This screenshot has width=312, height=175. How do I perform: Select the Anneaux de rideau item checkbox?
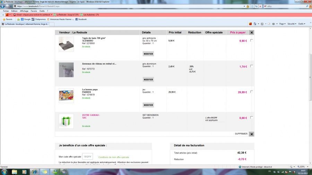point(251,66)
